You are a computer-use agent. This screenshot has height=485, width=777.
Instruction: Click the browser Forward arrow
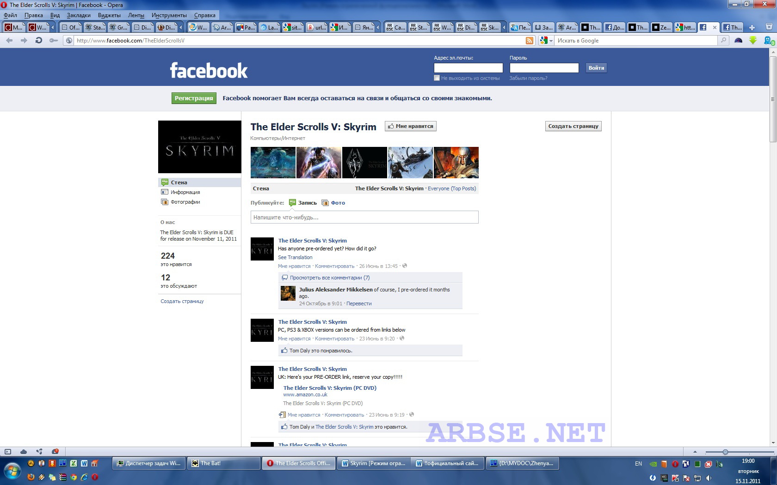pos(24,41)
